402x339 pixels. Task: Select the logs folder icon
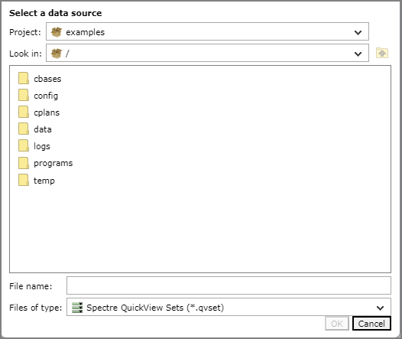(x=24, y=145)
